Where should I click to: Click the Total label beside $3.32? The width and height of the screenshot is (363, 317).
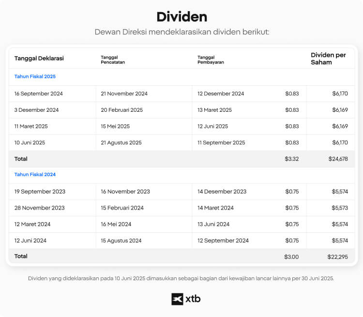tap(21, 159)
